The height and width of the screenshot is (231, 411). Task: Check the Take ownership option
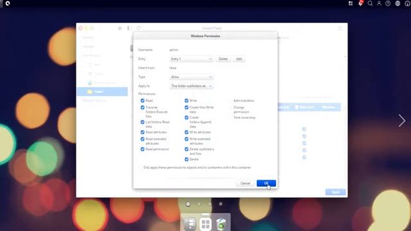click(231, 117)
